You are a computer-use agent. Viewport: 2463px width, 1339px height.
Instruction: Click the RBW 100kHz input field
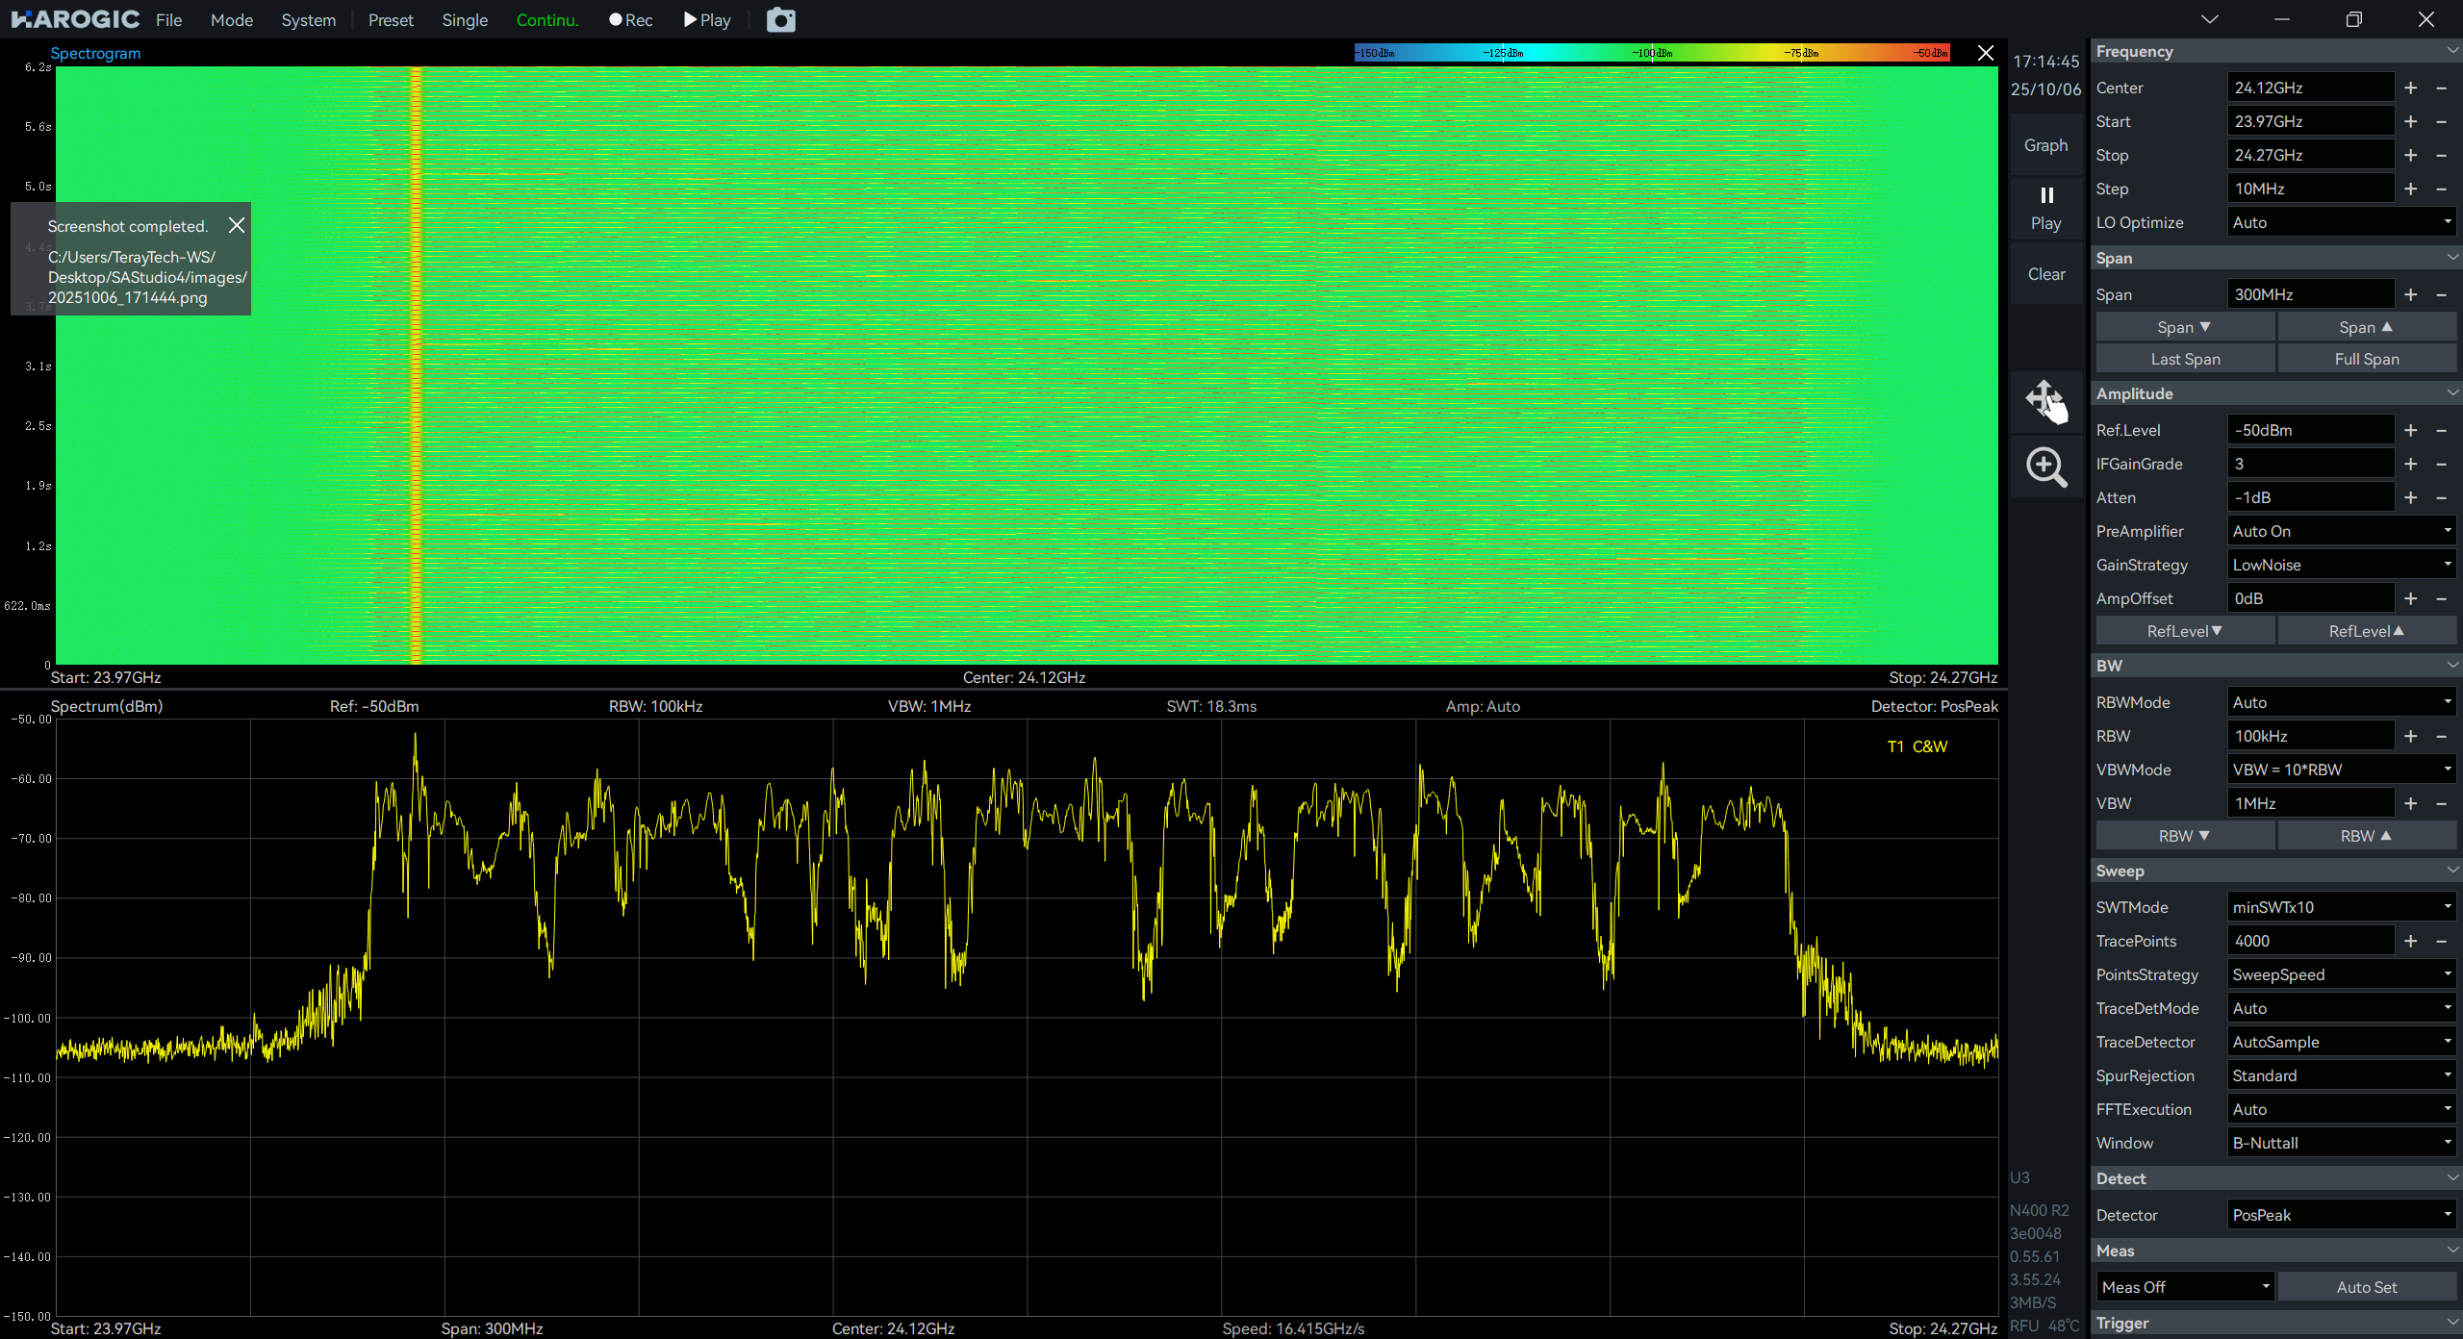pos(2309,736)
